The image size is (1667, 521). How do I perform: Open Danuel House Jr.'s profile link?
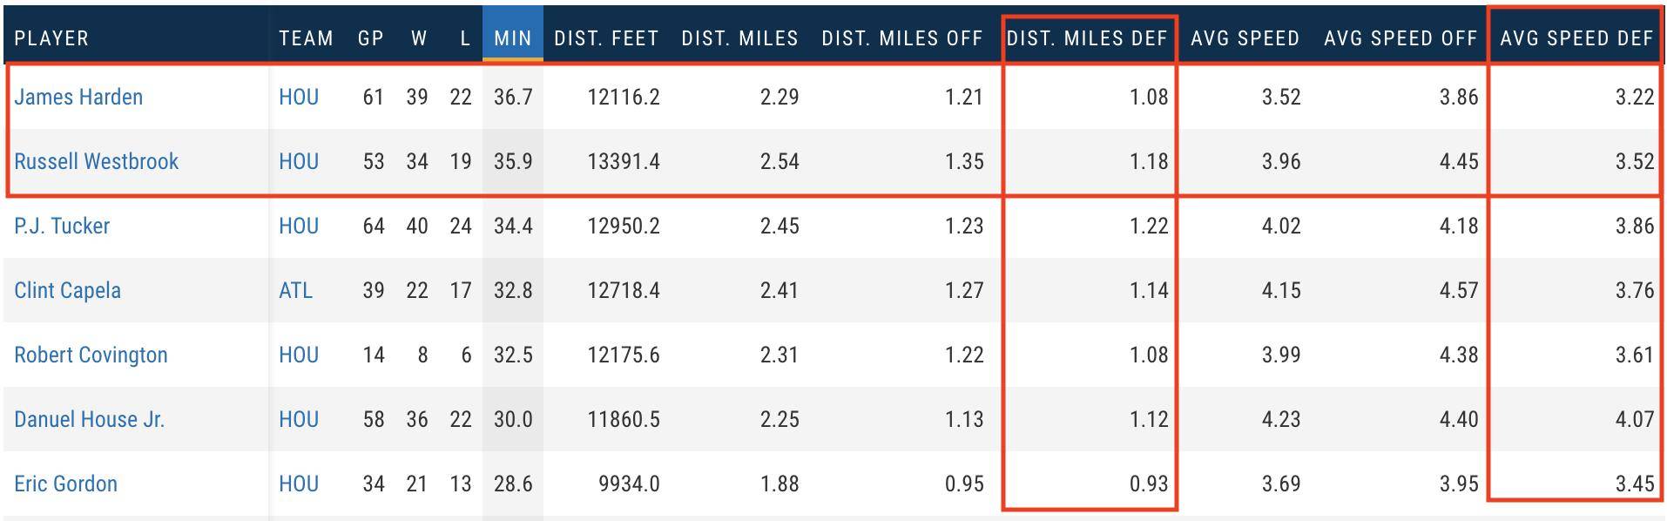click(x=89, y=419)
